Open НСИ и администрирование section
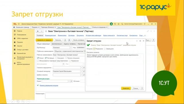The image size is (184, 104). pos(23,63)
